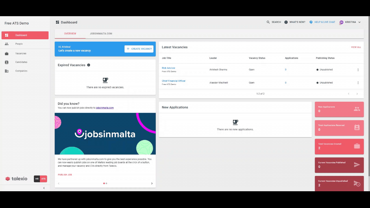
Task: Click badge icon on Total Applications card
Action: click(x=357, y=127)
